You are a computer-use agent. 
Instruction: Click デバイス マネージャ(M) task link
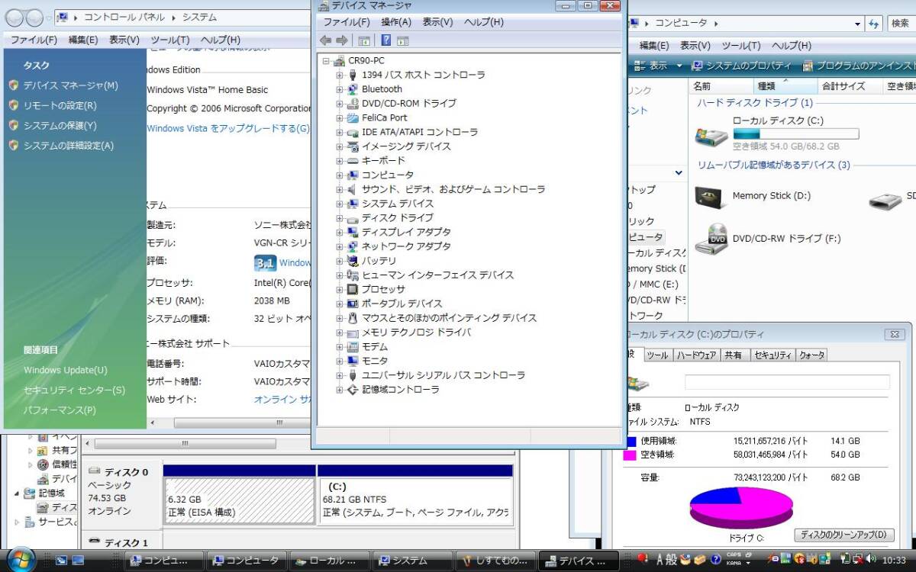click(71, 85)
